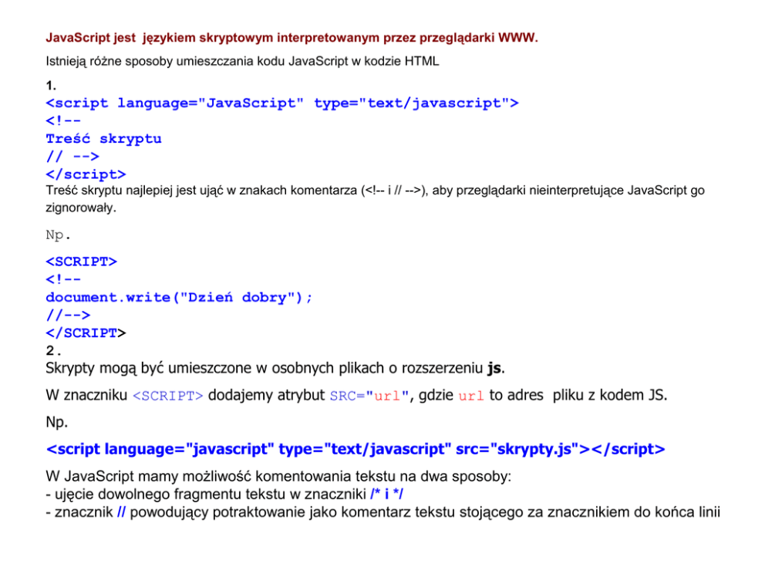This screenshot has width=765, height=574.
Task: Click the opening script tag with language="JavaScript"
Action: pos(282,103)
